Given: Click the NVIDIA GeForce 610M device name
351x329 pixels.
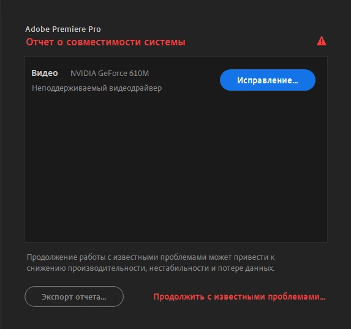Looking at the screenshot, I should pyautogui.click(x=110, y=74).
